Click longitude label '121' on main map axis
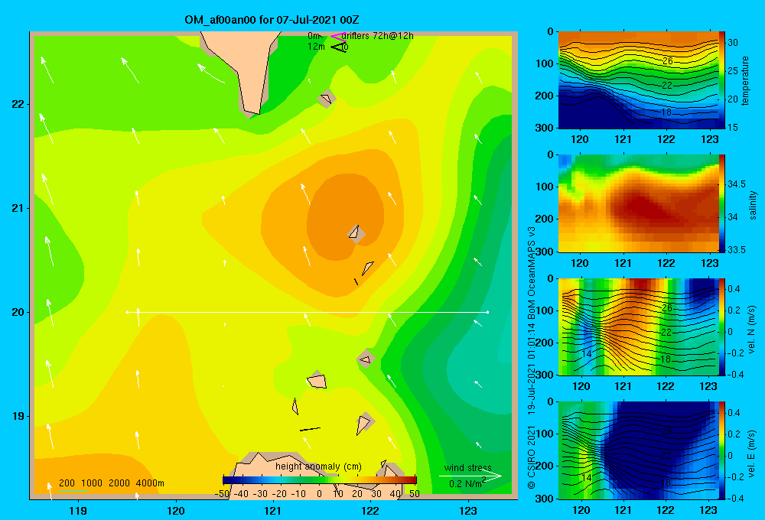 pos(273,511)
